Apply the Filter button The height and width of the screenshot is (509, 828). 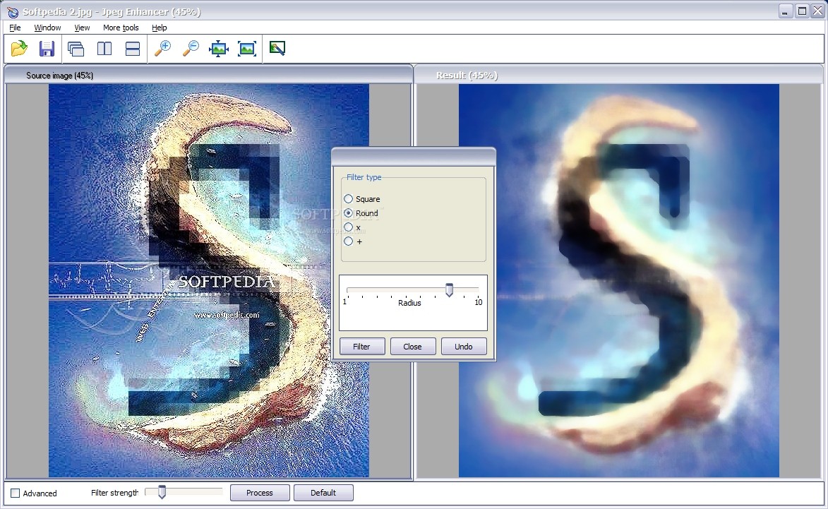(361, 346)
